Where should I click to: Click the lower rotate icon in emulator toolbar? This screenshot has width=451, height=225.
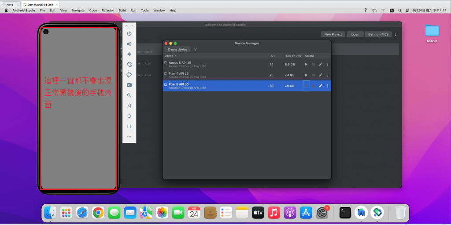(x=129, y=75)
